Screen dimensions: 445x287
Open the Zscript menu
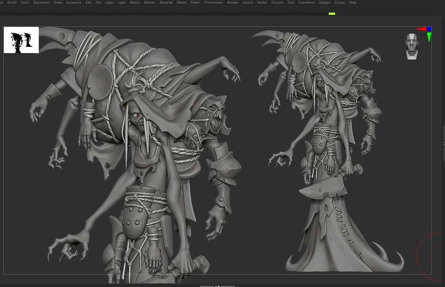340,2
